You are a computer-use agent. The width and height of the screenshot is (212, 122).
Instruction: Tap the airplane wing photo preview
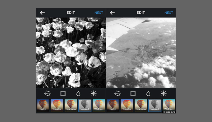141,53
